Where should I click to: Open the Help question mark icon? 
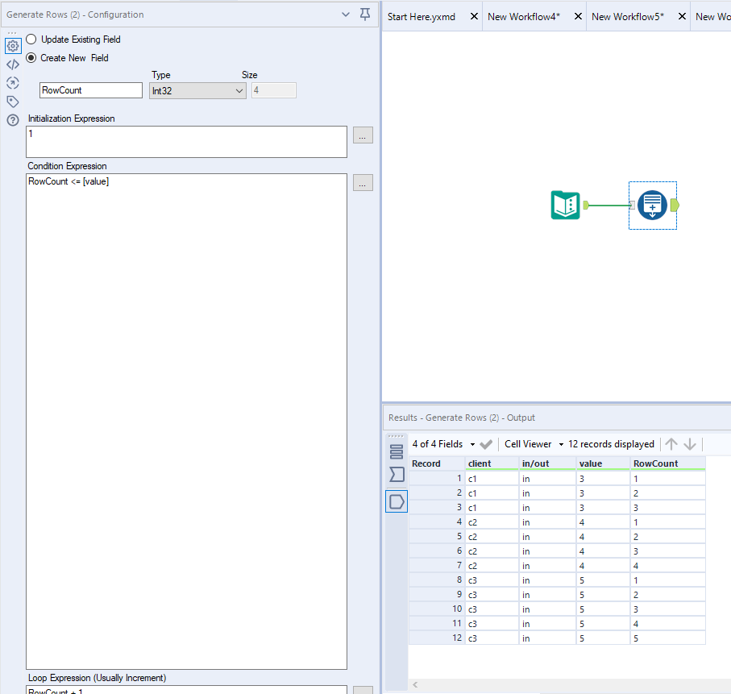(x=13, y=120)
